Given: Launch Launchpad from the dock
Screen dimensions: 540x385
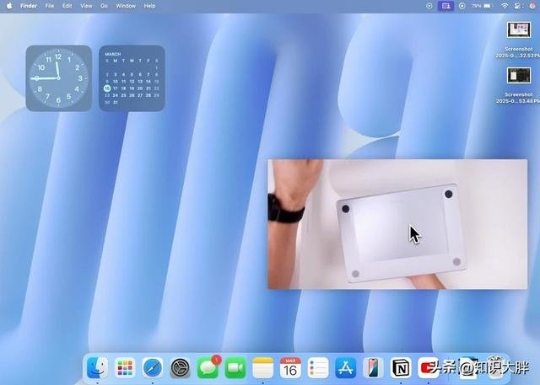Looking at the screenshot, I should coord(125,367).
